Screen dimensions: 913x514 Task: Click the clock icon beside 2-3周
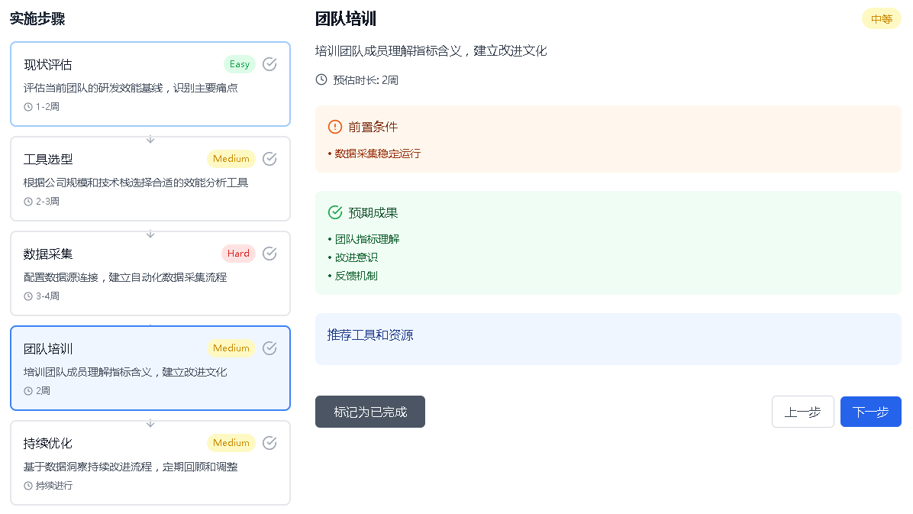point(28,202)
